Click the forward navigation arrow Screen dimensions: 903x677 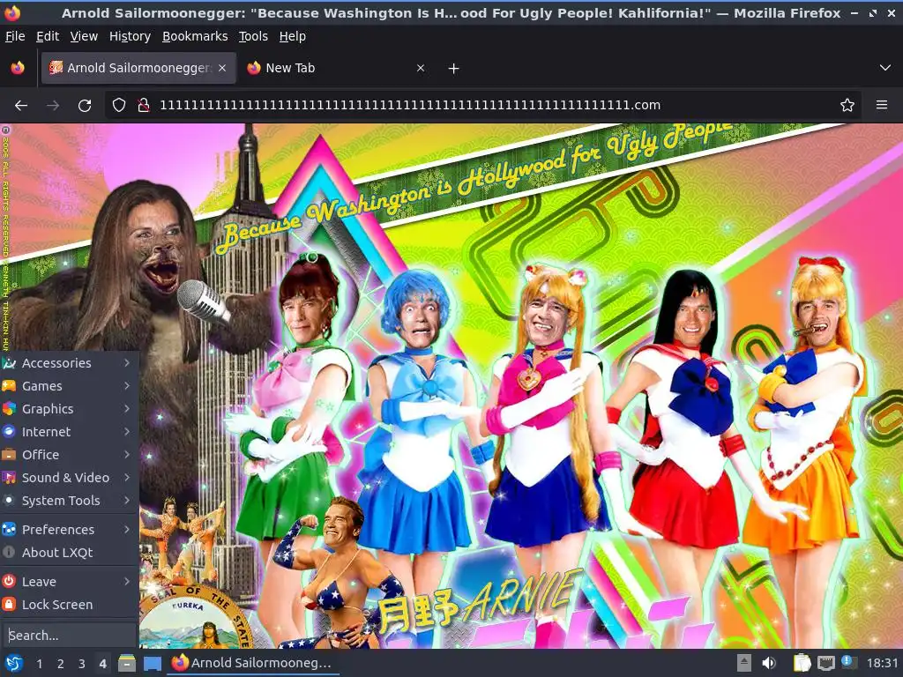click(53, 106)
